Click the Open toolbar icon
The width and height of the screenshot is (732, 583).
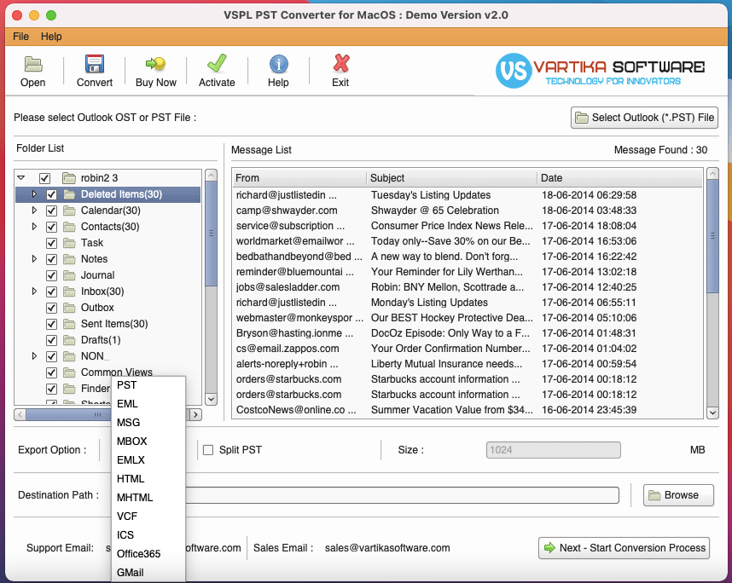pos(33,65)
